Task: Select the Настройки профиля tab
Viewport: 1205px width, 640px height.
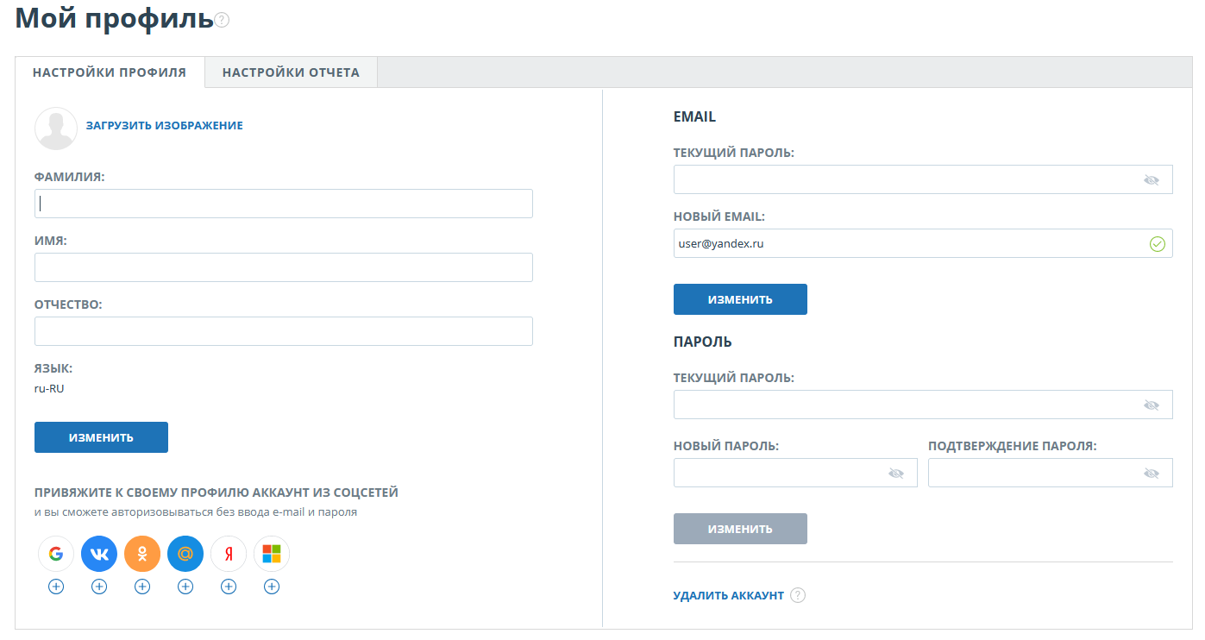Action: [x=110, y=72]
